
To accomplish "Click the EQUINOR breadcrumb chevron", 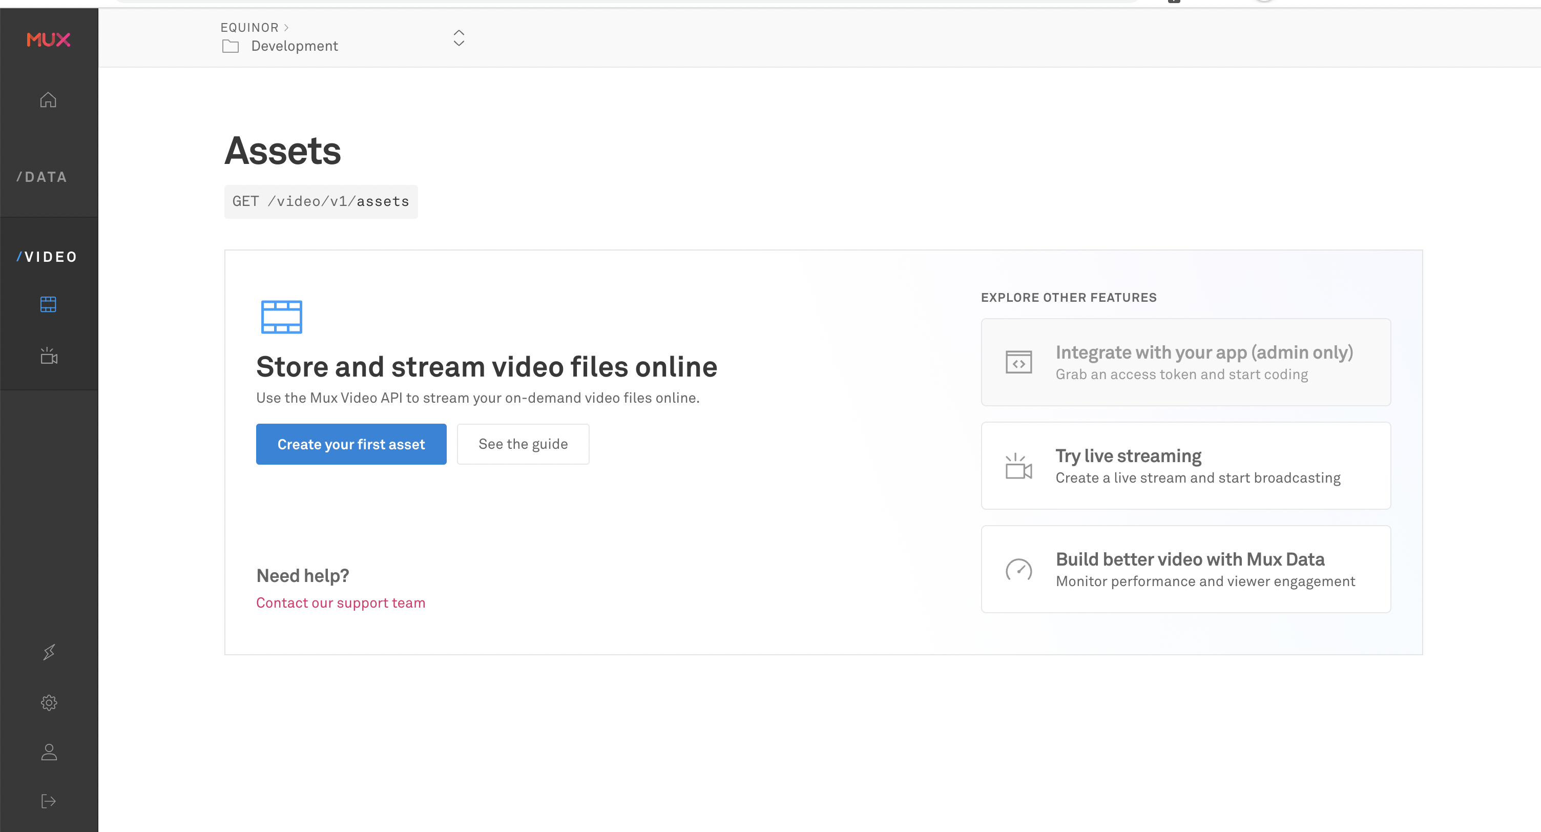I will pyautogui.click(x=286, y=28).
